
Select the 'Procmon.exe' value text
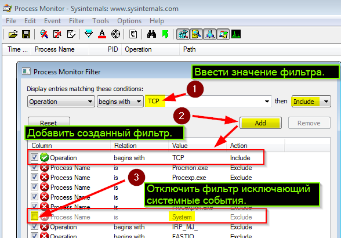tap(190, 168)
